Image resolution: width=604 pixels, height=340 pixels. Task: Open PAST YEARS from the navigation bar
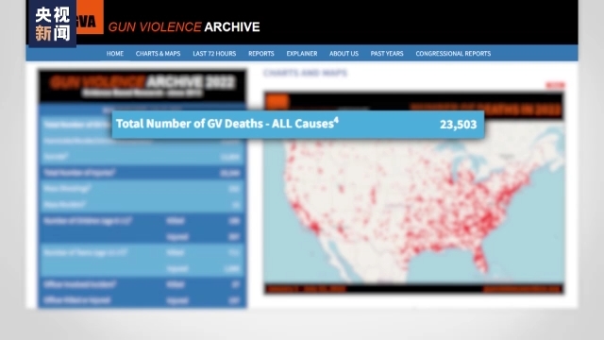point(387,54)
